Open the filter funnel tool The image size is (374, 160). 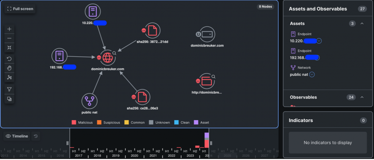tap(9, 89)
